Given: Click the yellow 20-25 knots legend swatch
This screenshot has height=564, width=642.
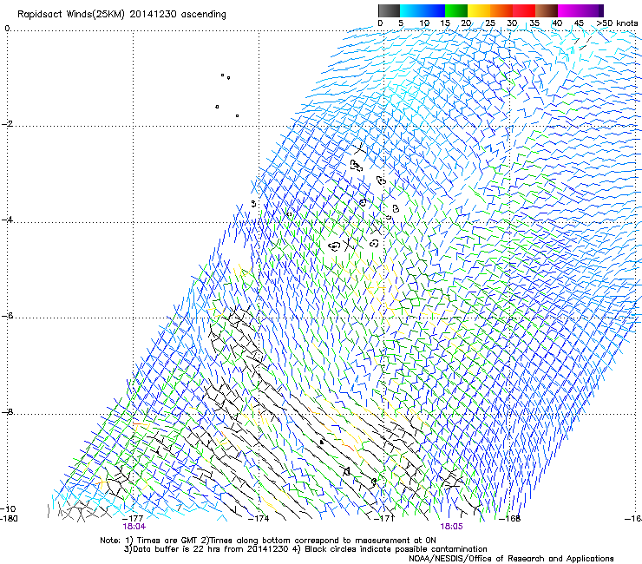Looking at the screenshot, I should 479,10.
